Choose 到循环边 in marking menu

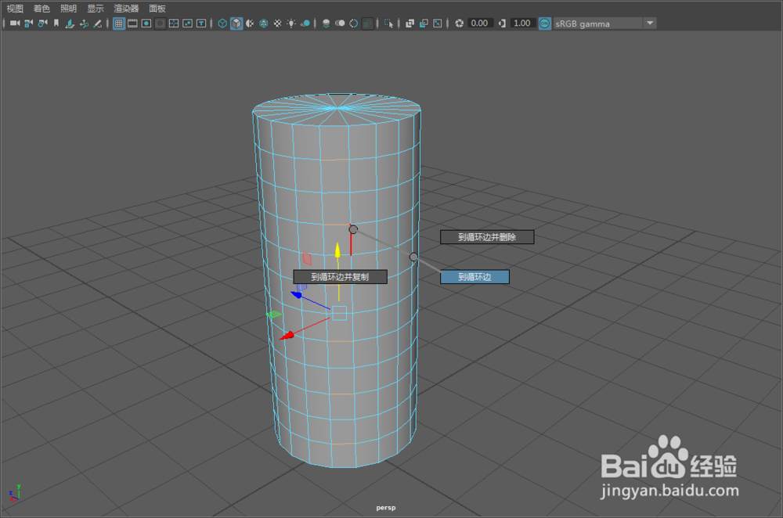tap(474, 277)
